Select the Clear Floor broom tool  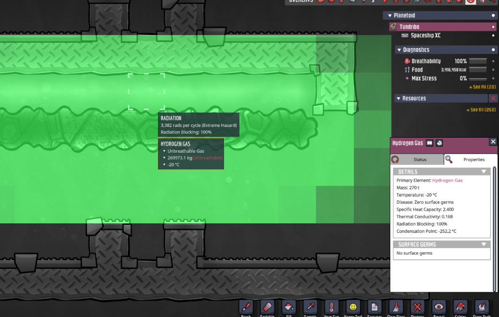(396, 307)
